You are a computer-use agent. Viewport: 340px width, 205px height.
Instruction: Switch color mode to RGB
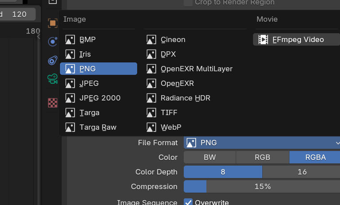tap(262, 157)
